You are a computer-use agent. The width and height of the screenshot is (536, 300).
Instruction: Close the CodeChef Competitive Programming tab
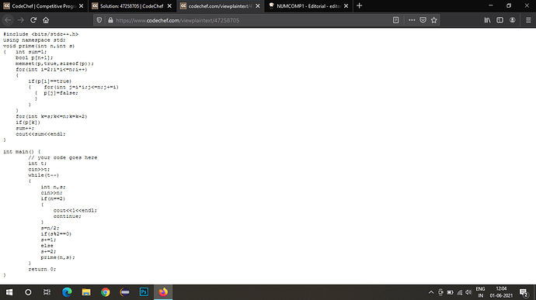tap(81, 5)
